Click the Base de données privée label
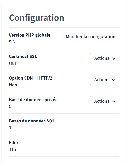131x163 pixels. click(x=33, y=100)
